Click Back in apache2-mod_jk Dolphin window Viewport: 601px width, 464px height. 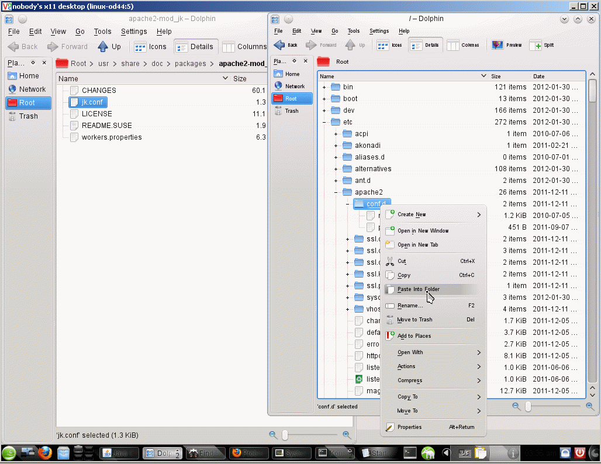(x=23, y=47)
